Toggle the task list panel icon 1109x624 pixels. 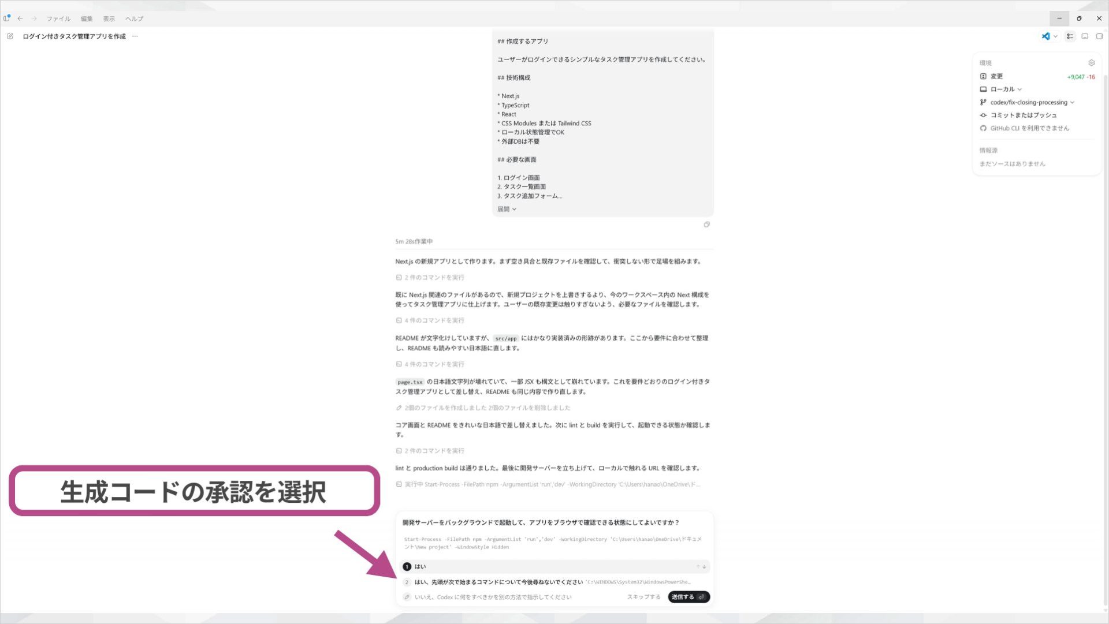(x=1070, y=36)
